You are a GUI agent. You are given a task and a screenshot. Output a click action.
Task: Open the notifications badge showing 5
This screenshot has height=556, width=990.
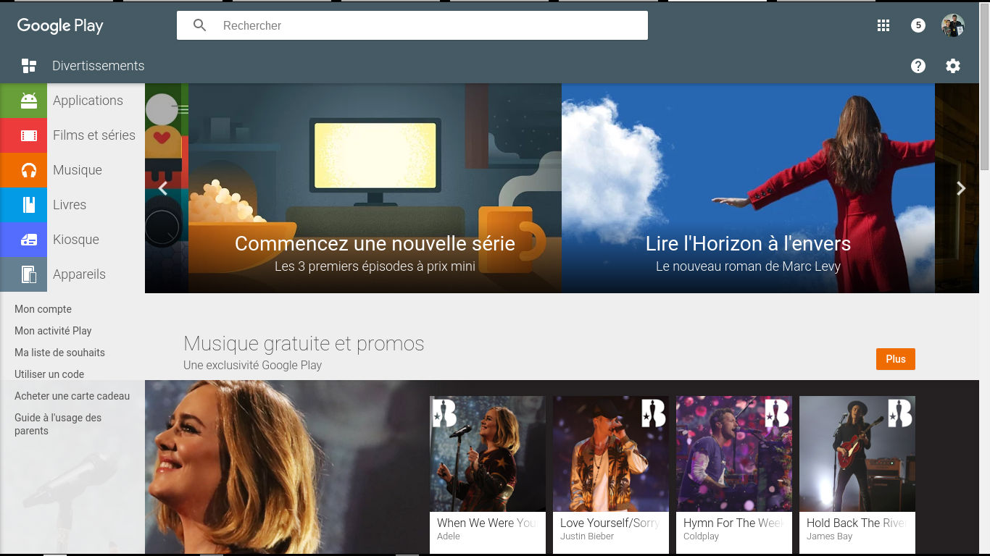pos(918,25)
